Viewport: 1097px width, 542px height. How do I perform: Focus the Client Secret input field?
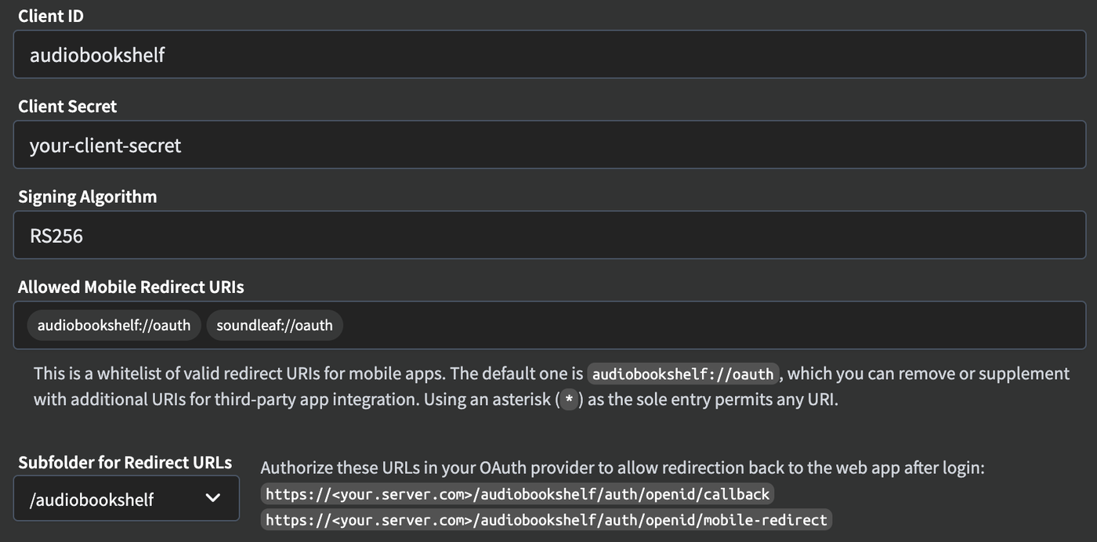pos(549,145)
